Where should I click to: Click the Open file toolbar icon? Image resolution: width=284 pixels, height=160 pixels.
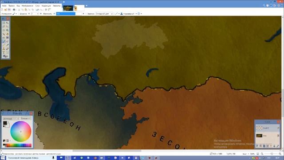(x=5, y=10)
